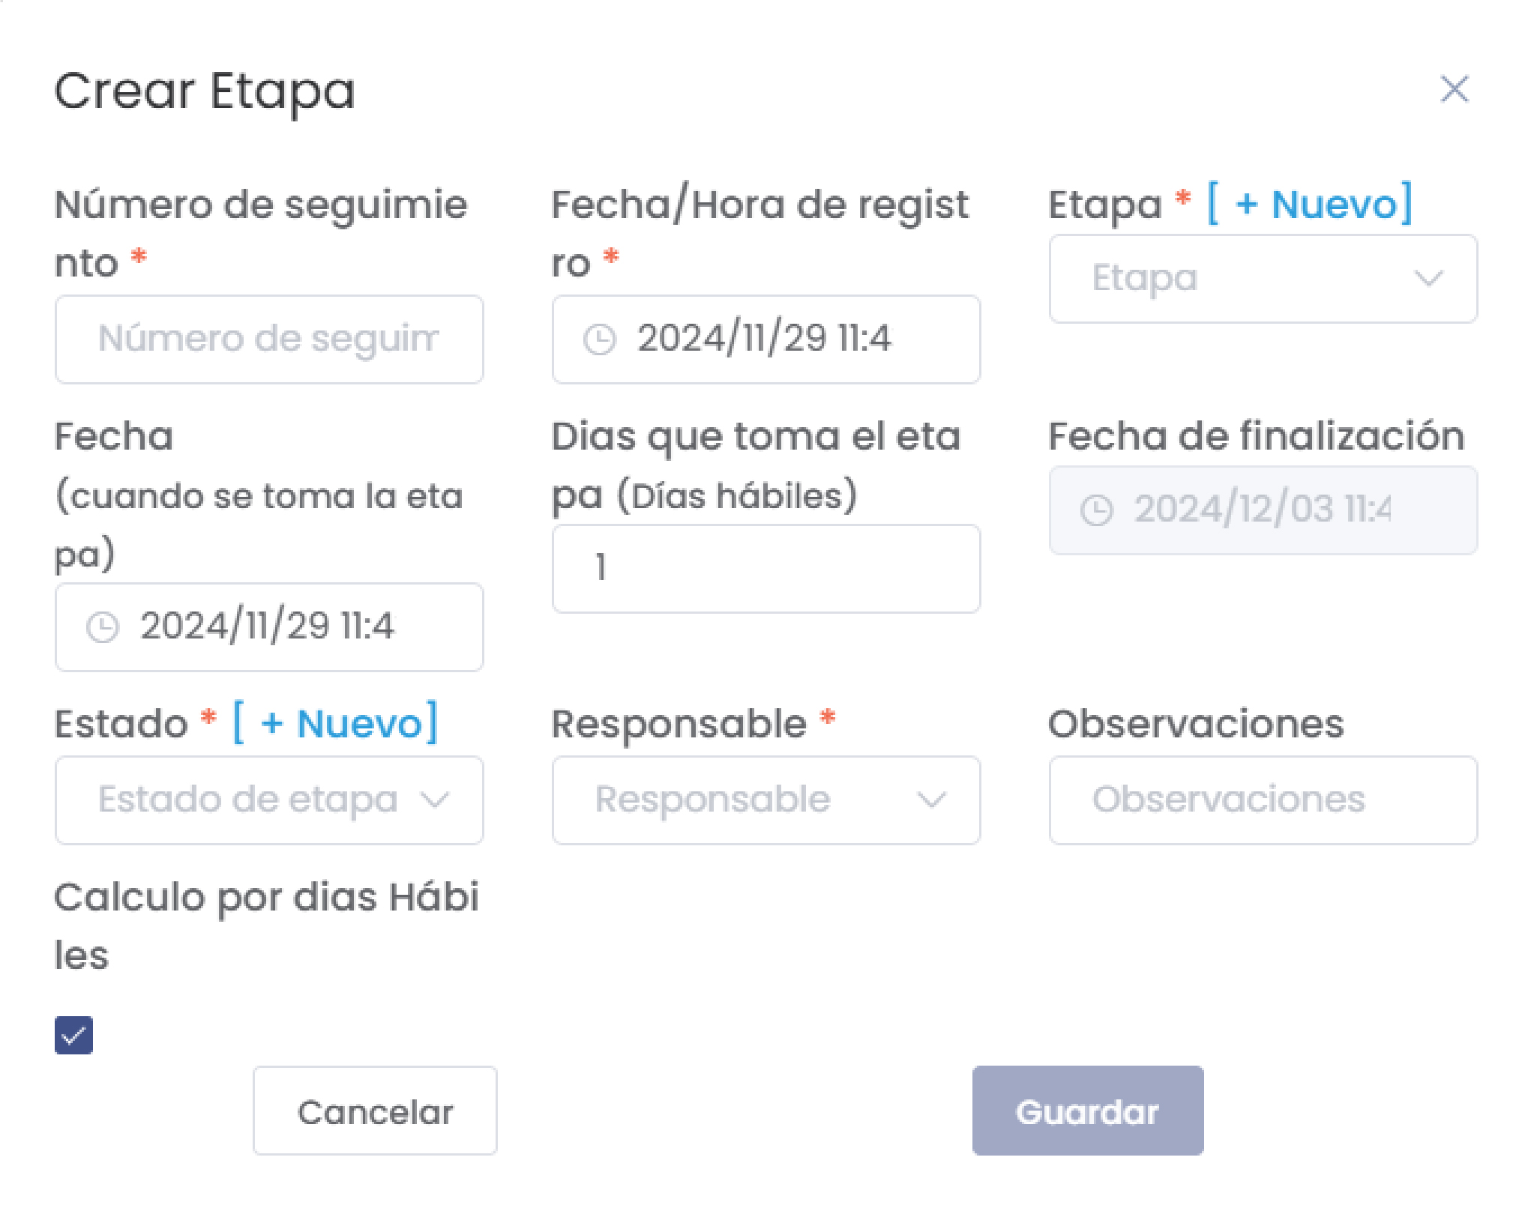Click the clock icon in Fecha de finalización
1528x1232 pixels.
point(1096,509)
